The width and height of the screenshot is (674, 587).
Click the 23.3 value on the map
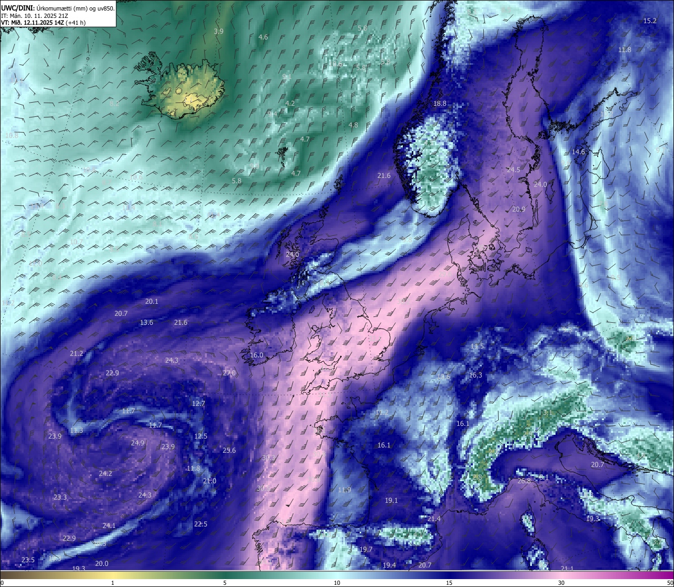pyautogui.click(x=60, y=498)
